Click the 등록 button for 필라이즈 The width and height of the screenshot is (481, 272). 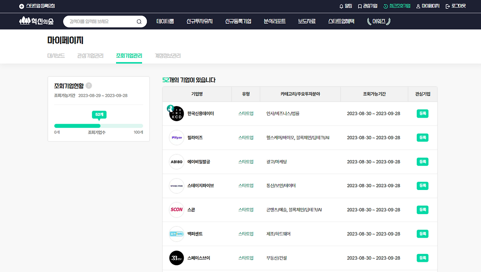(x=422, y=138)
